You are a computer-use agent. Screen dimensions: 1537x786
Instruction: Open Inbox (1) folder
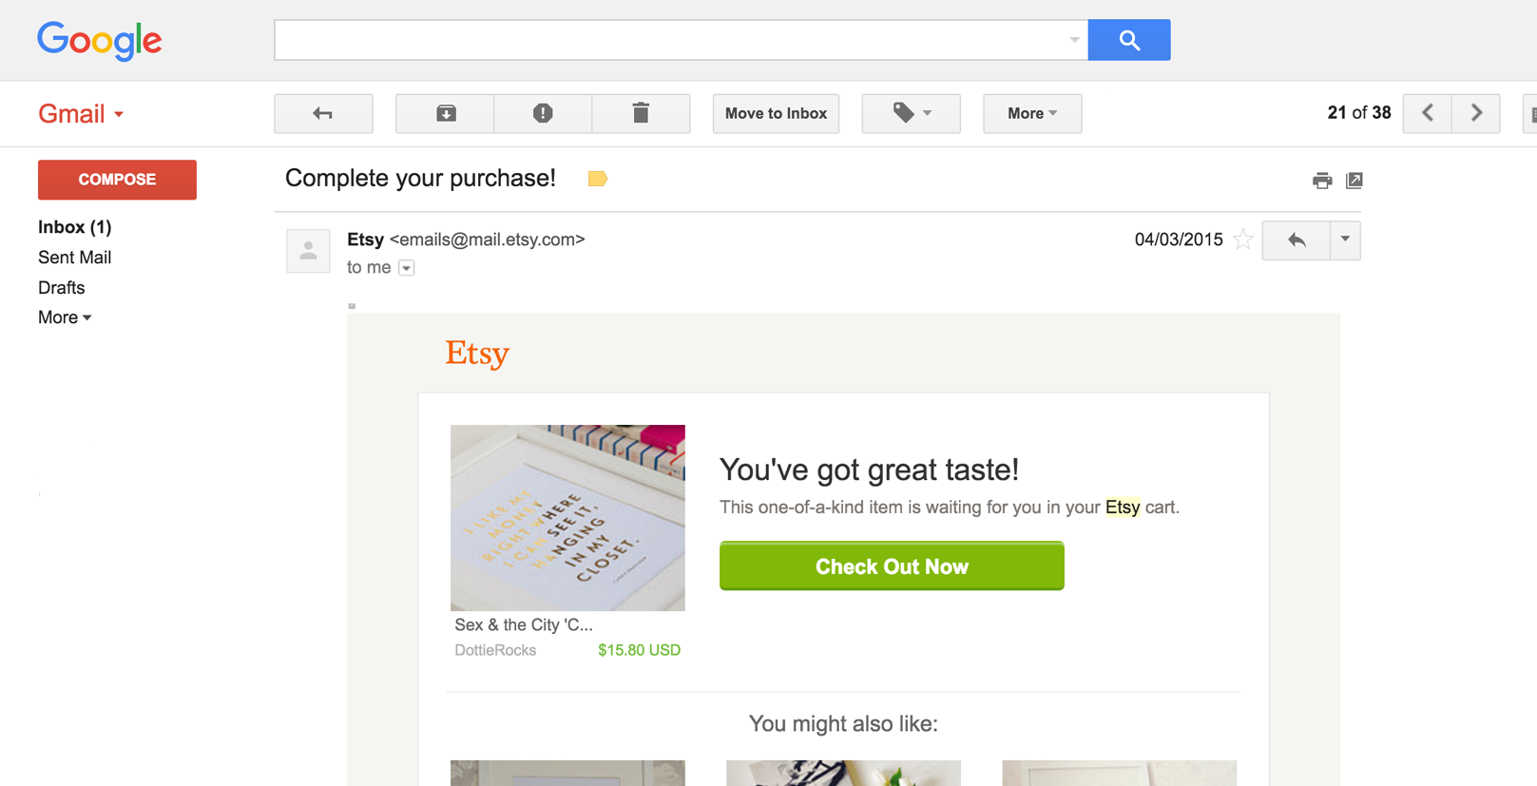74,227
